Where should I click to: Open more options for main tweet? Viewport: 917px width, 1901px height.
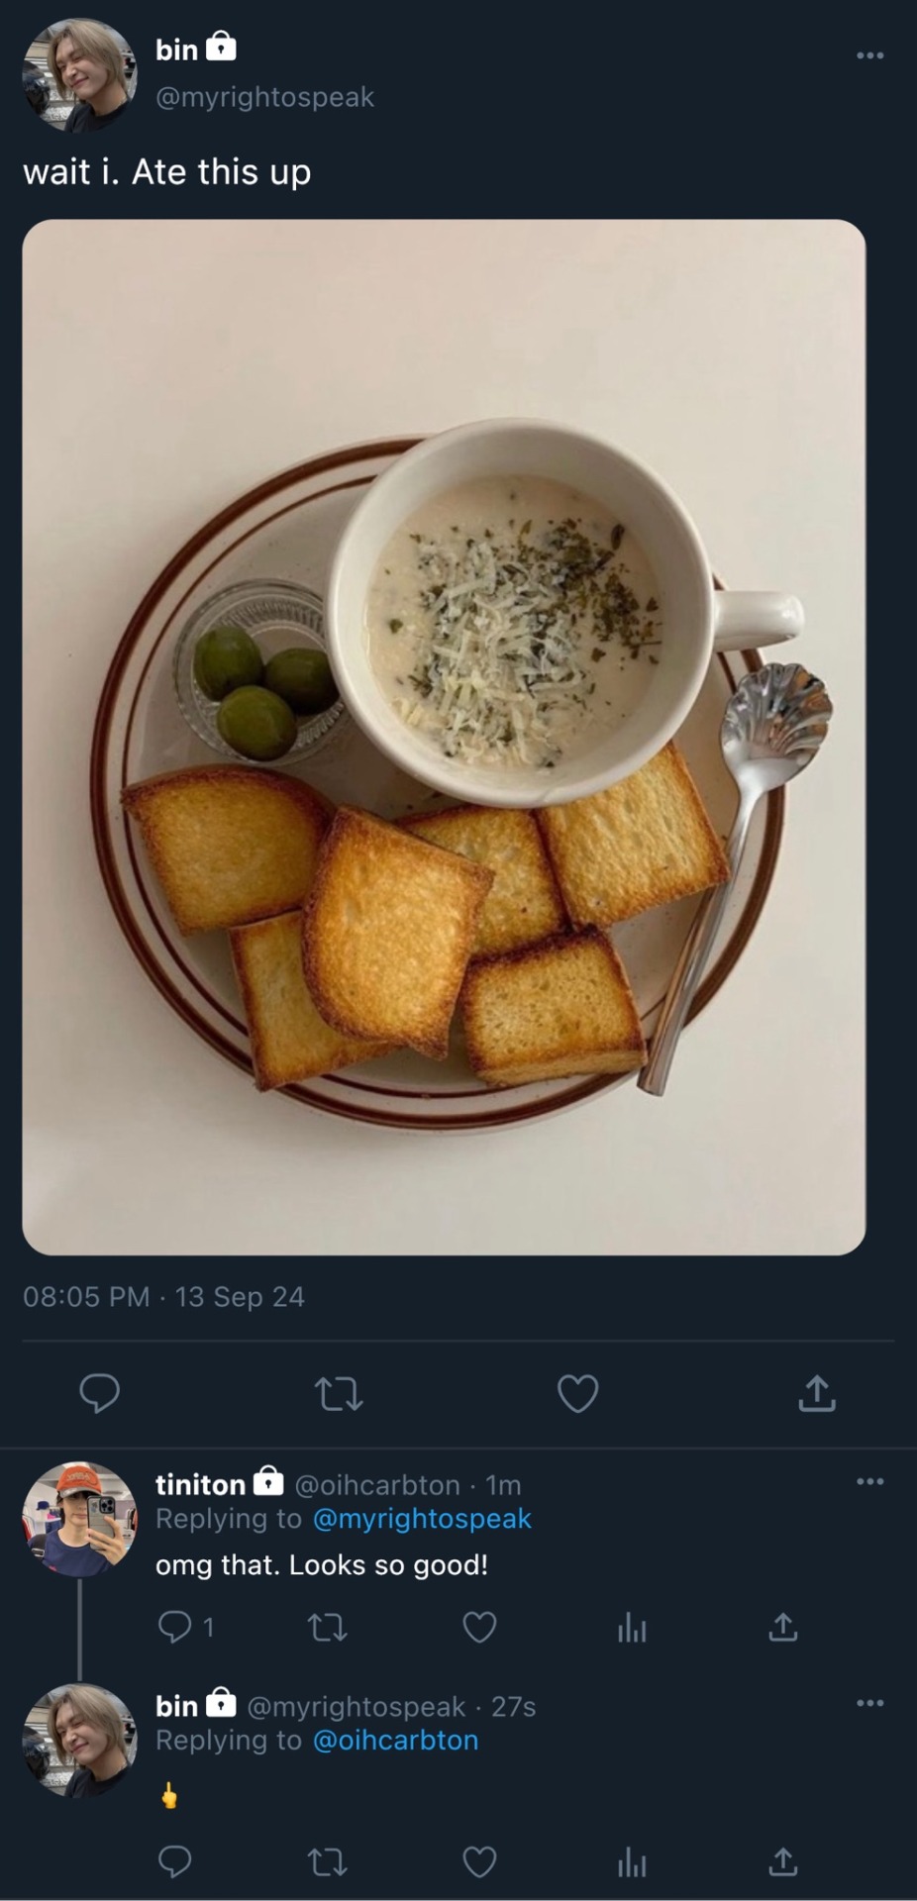click(869, 55)
